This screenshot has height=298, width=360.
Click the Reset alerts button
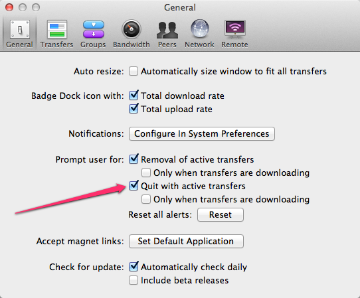click(221, 215)
